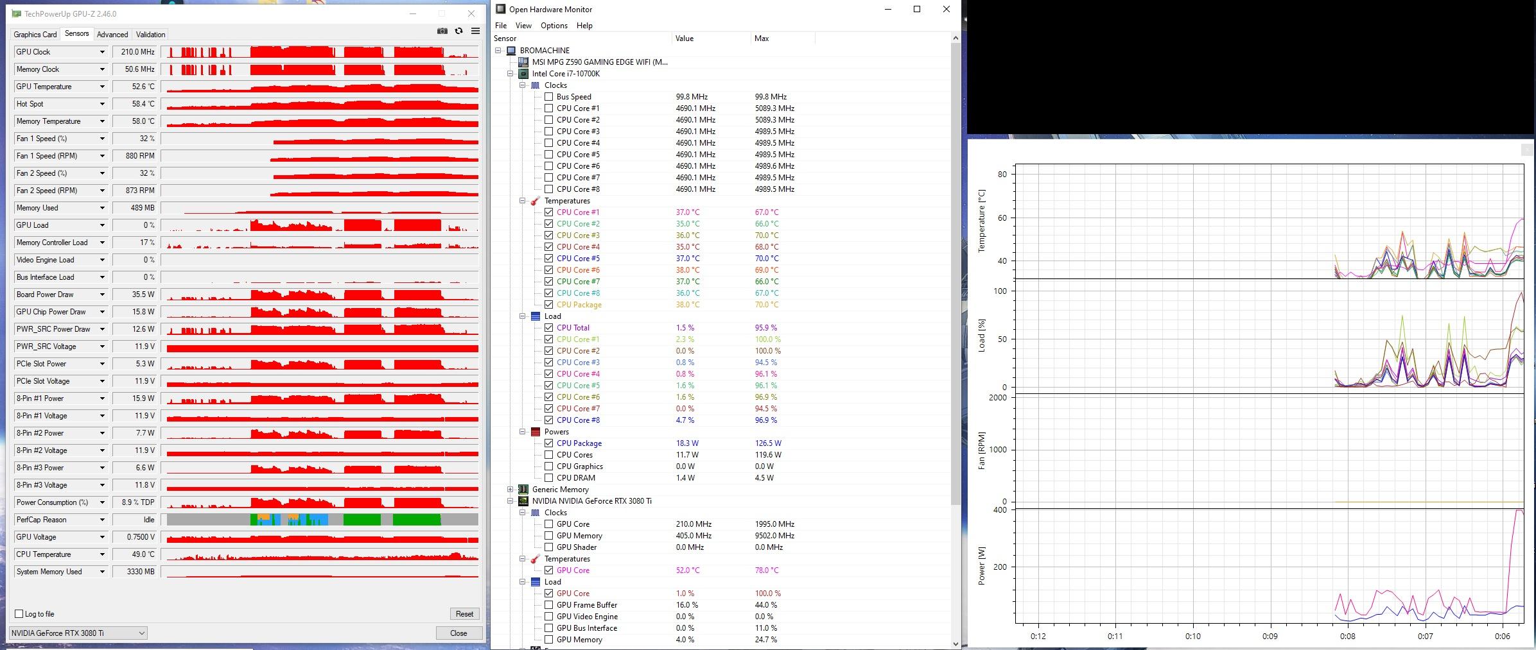Collapse the CPU Powers group
Screen dimensions: 1536x650
[523, 432]
